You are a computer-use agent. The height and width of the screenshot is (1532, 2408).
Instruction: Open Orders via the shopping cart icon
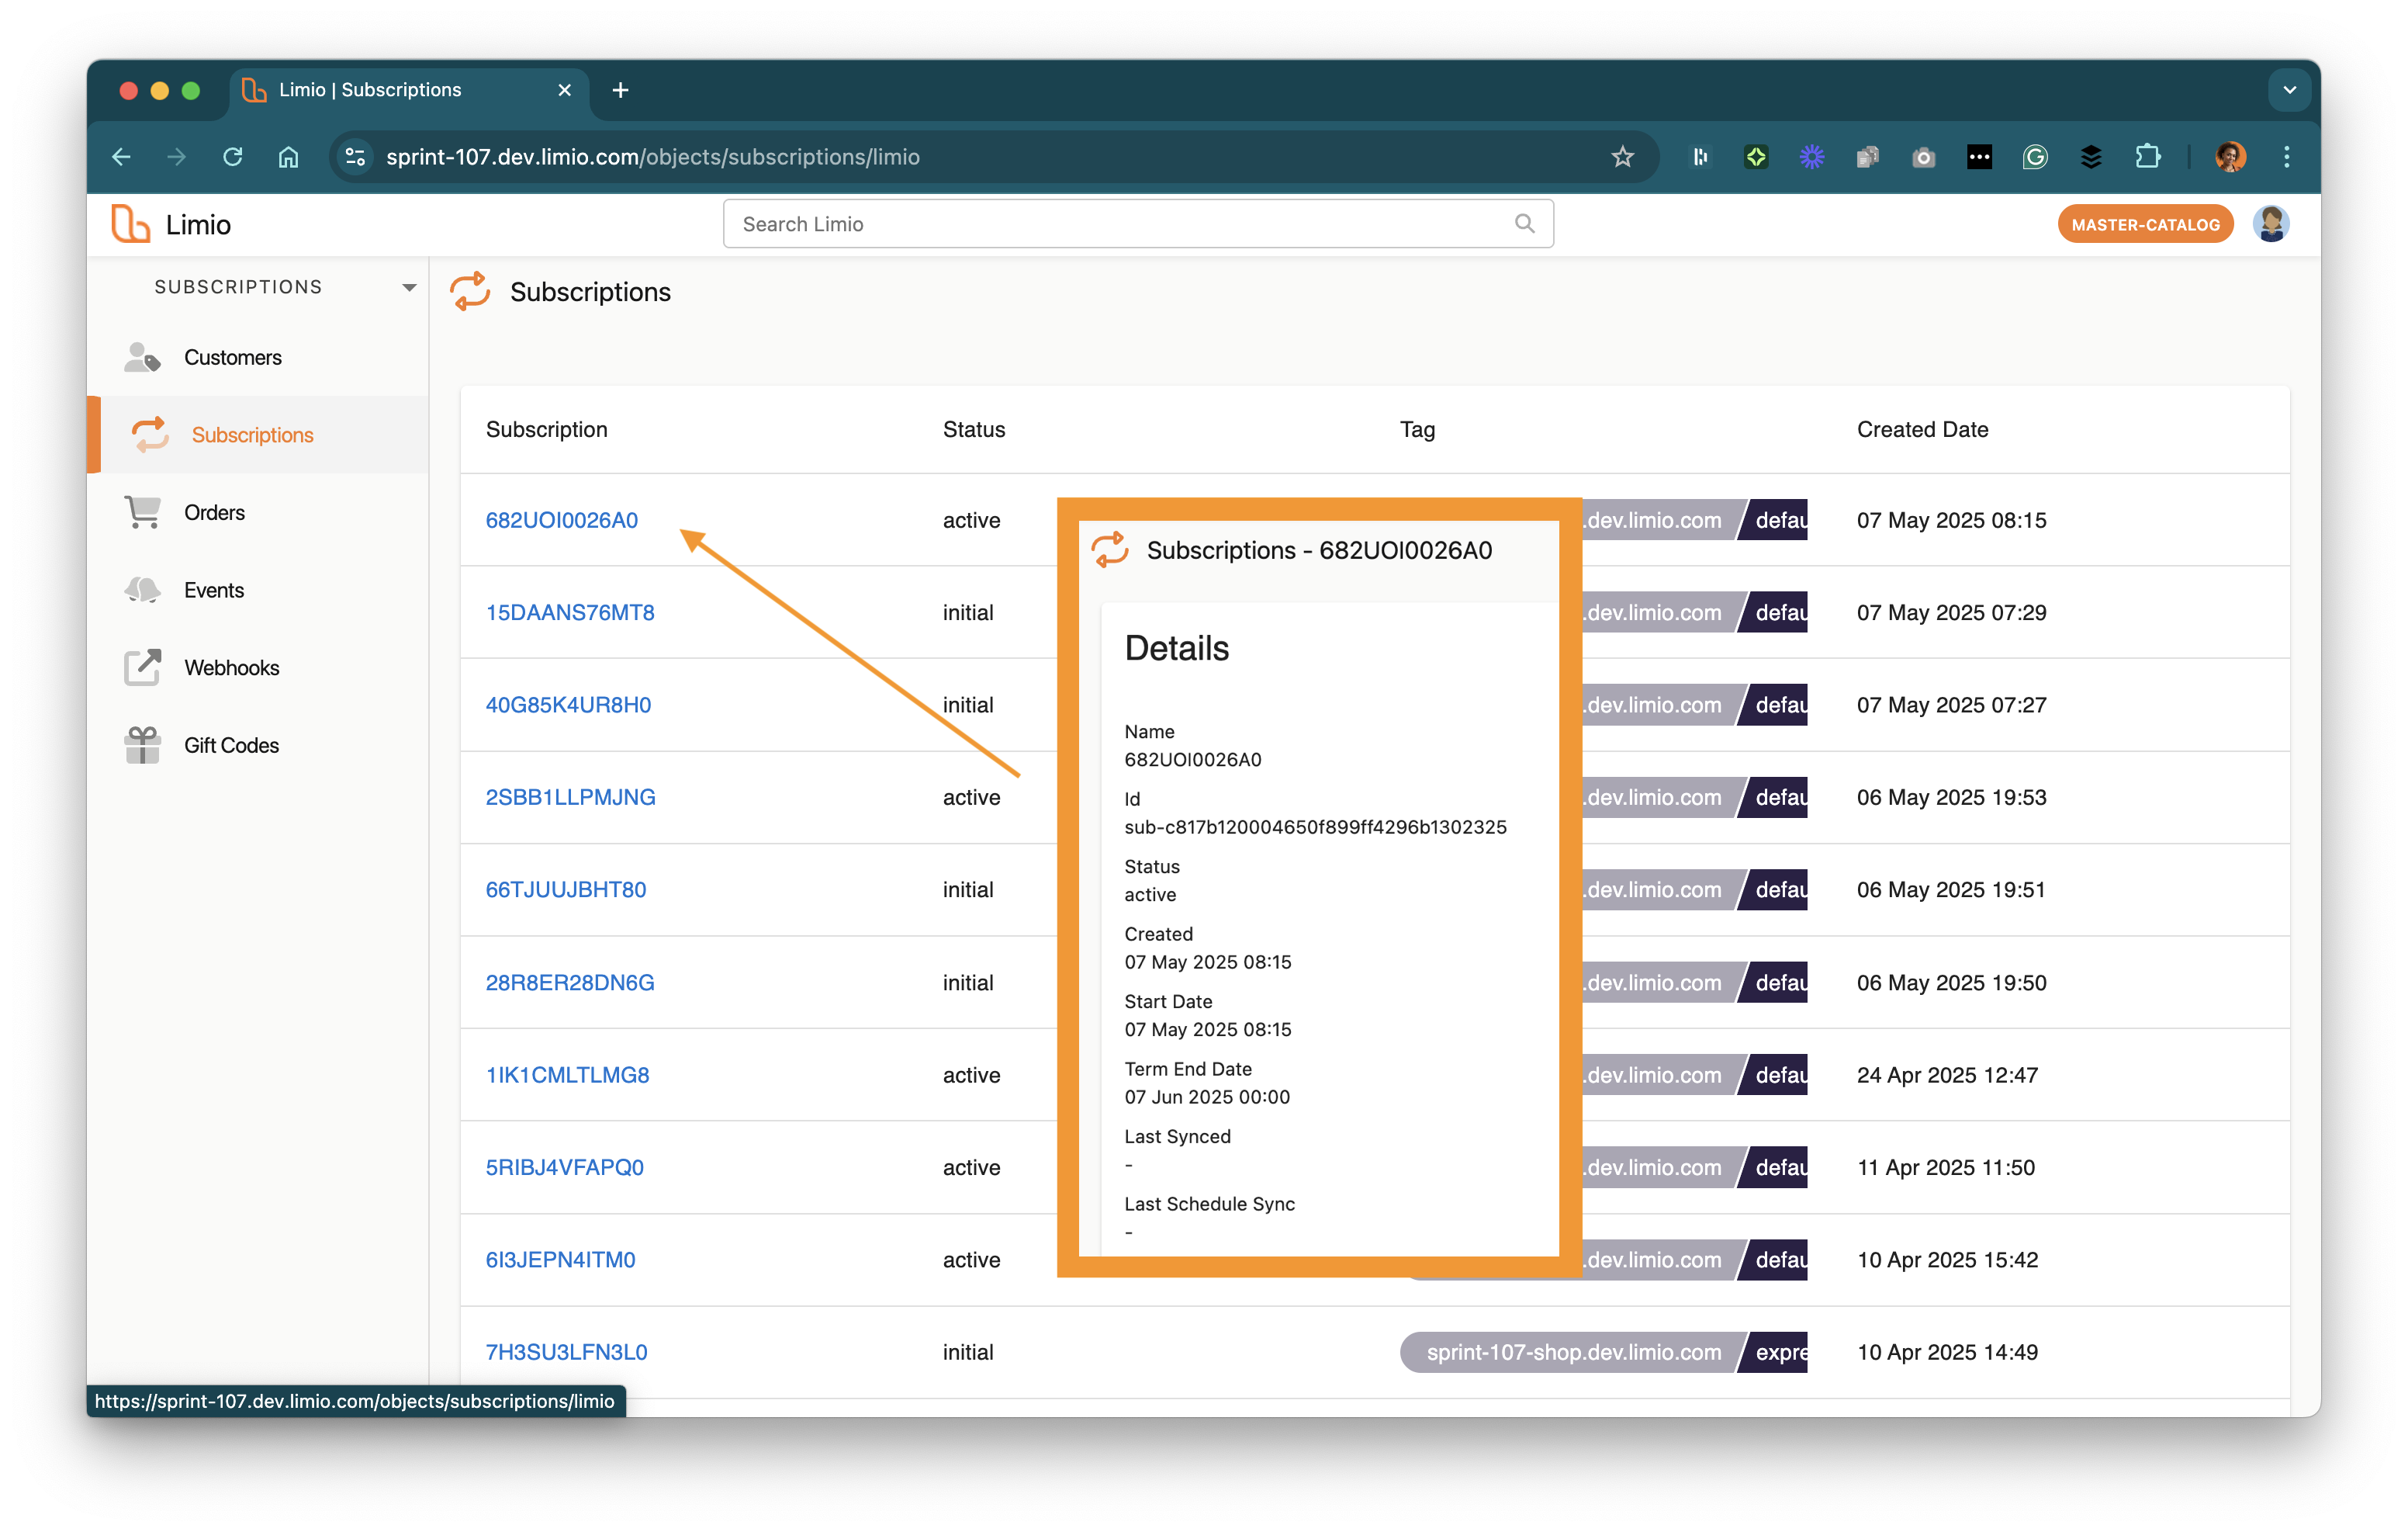pyautogui.click(x=142, y=512)
